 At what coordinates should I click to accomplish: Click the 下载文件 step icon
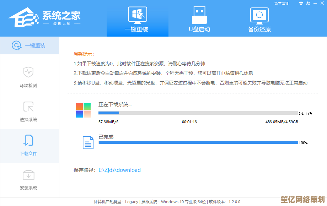(28, 141)
